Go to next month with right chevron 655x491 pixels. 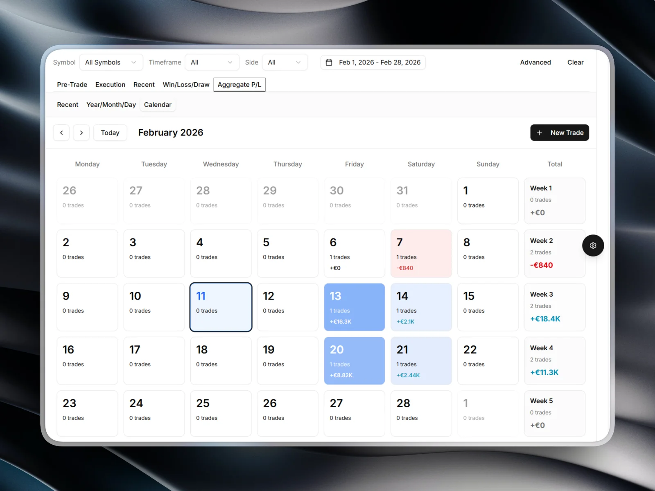click(x=81, y=133)
